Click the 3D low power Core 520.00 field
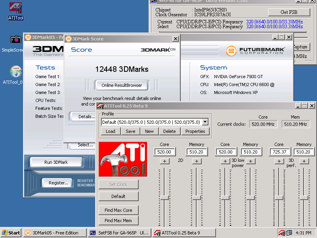Viewport: 317px width, 238px height. (x=225, y=152)
